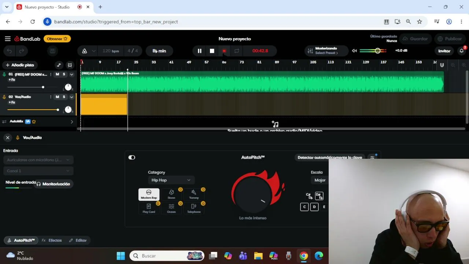Toggle Monitorización headphone monitoring

click(53, 184)
